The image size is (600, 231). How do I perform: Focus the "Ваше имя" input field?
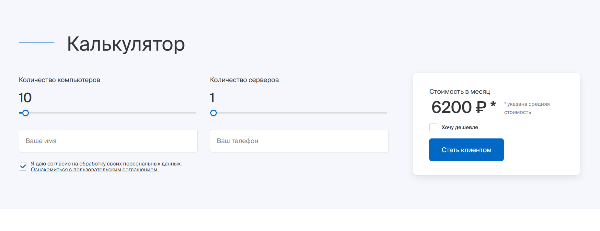(108, 141)
